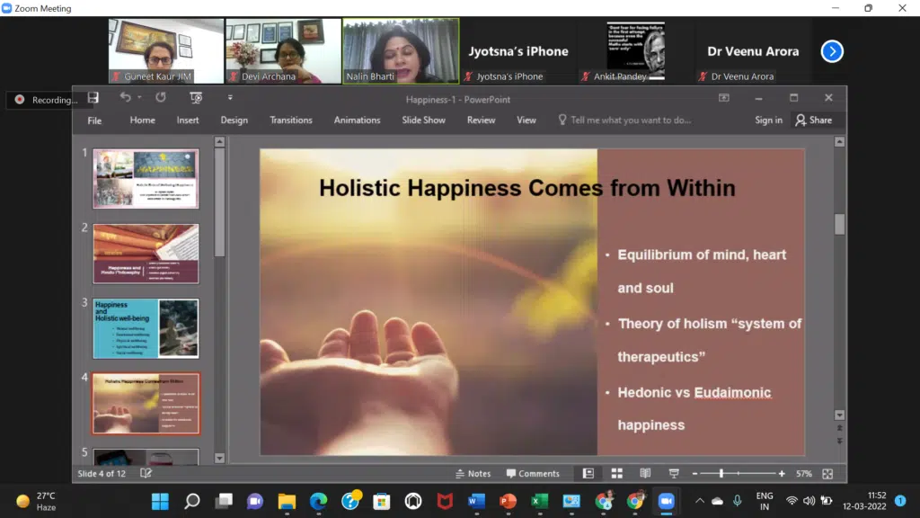Select slide 2 thumbnail in slide panel
The image size is (920, 518).
[146, 254]
